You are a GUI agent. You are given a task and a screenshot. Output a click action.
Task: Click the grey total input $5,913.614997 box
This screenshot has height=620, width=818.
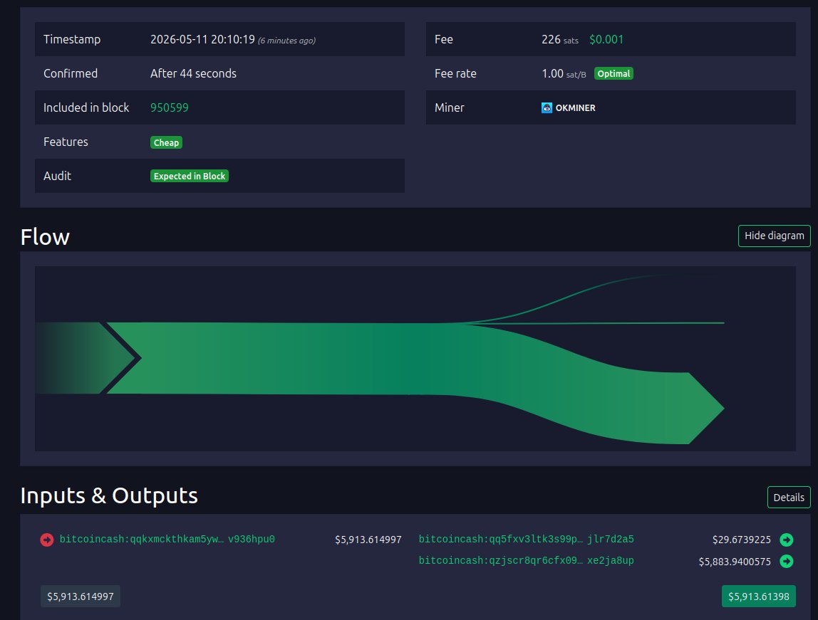81,596
